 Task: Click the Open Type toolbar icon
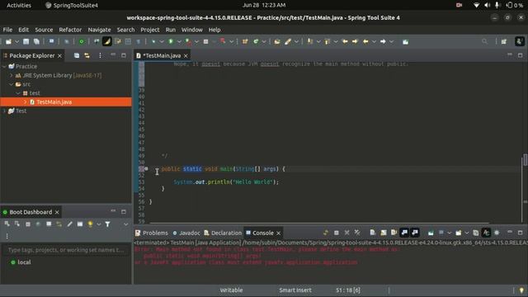[x=277, y=41]
